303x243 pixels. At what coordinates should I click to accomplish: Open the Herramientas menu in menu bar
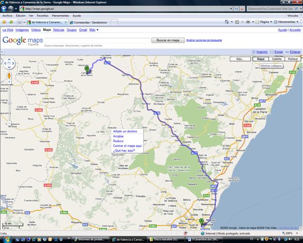coord(60,16)
